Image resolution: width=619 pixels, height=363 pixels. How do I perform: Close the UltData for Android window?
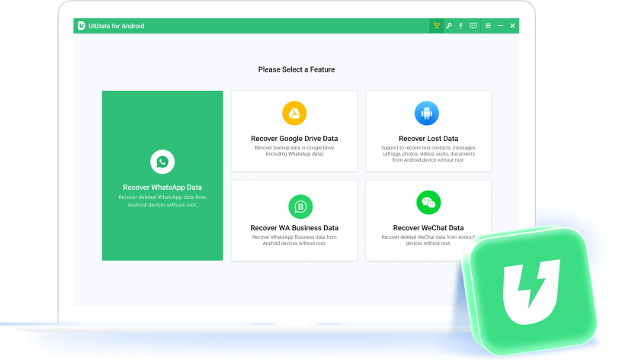tap(513, 26)
